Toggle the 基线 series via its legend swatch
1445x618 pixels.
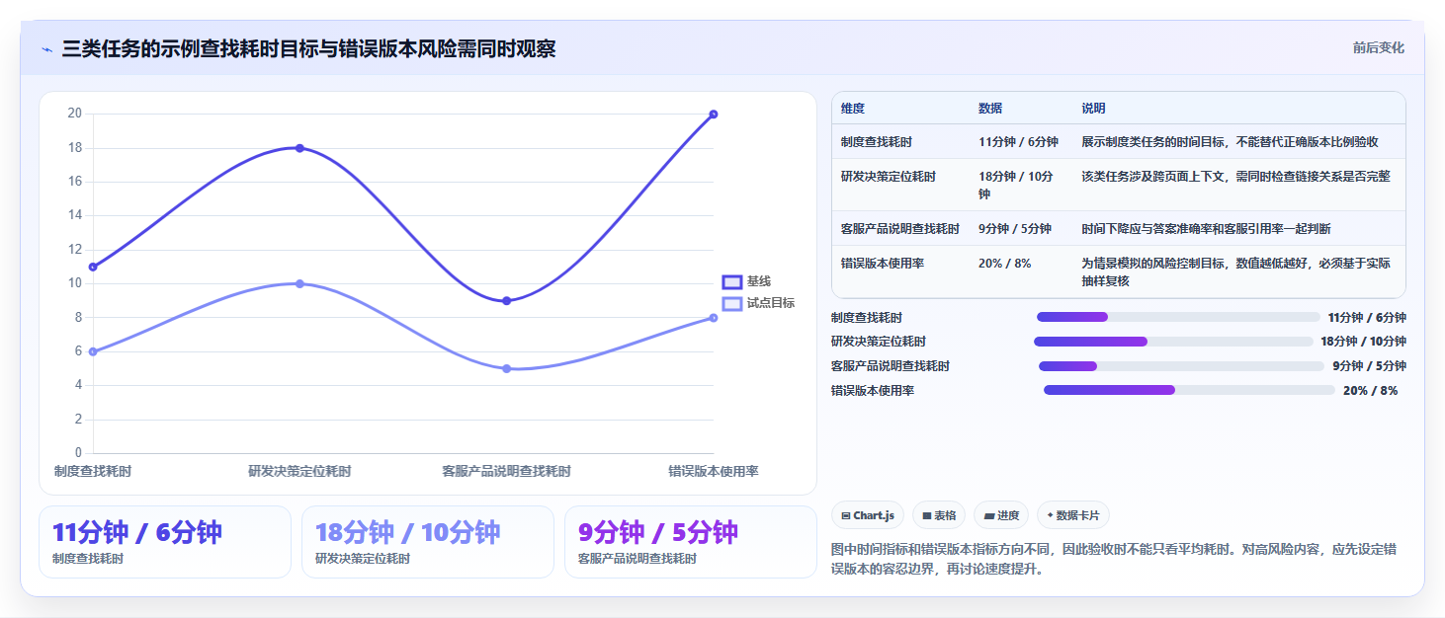tap(732, 282)
